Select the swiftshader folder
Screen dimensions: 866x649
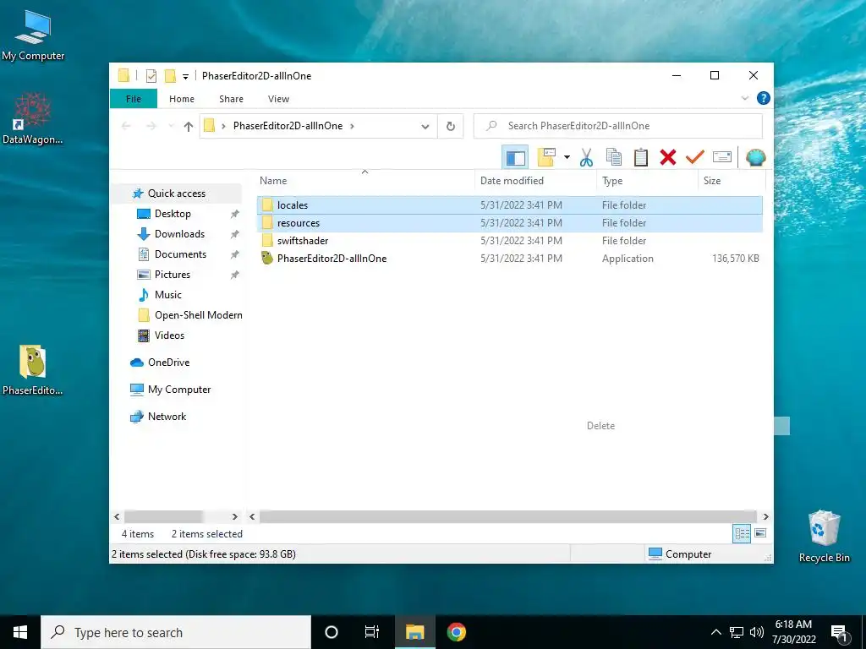509,241
